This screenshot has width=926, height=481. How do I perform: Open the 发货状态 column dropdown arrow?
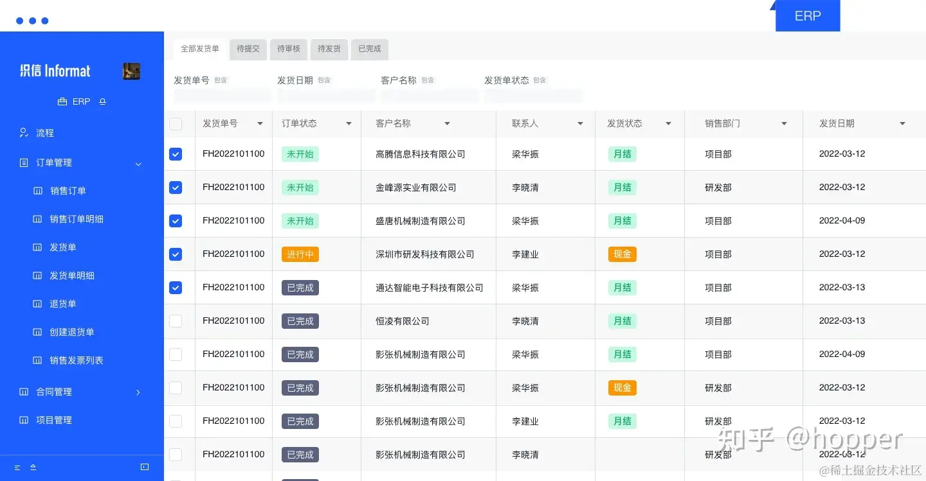pos(668,124)
